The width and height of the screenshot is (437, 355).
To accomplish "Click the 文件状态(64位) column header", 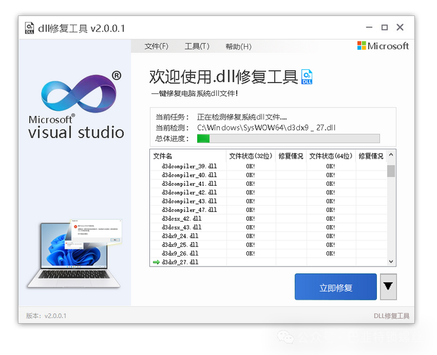I will tap(331, 156).
